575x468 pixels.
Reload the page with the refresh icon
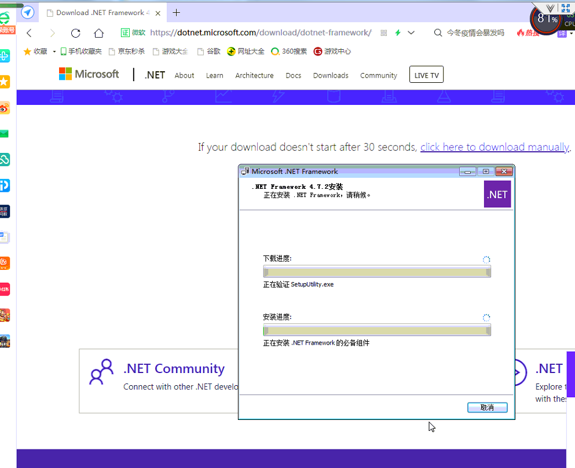(x=75, y=33)
